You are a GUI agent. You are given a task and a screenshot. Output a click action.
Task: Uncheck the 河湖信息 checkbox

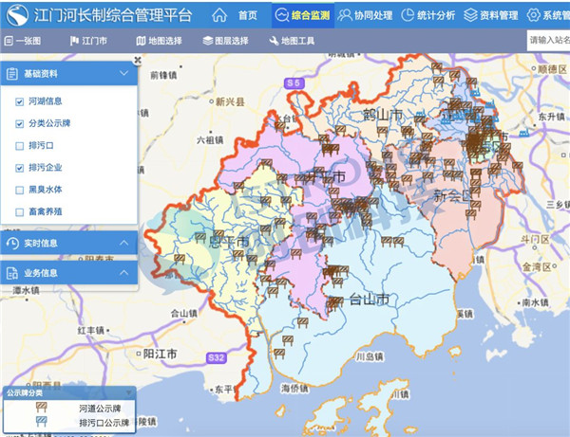click(x=20, y=101)
